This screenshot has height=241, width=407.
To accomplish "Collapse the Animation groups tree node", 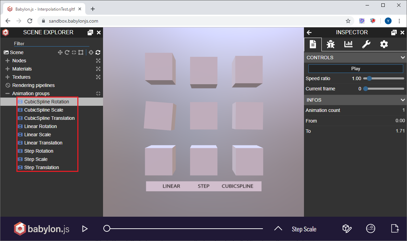I will (8, 93).
